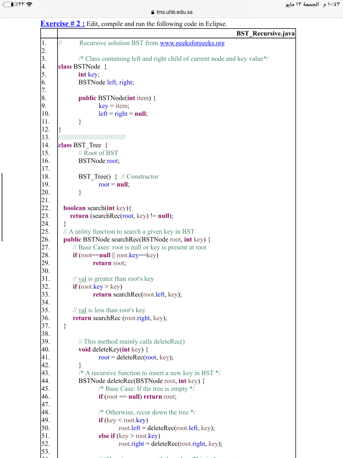This screenshot has width=343, height=458.
Task: Click the 'Class containing left and right child' comment
Action: [173, 59]
